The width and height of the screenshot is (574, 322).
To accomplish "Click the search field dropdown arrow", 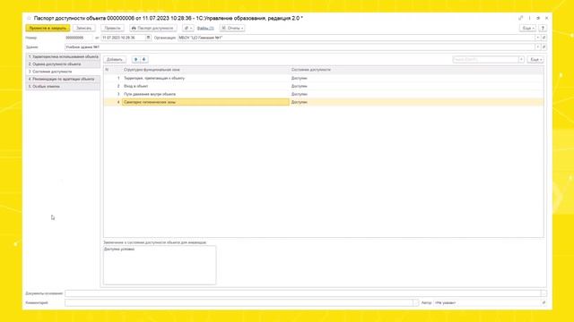I will (521, 60).
